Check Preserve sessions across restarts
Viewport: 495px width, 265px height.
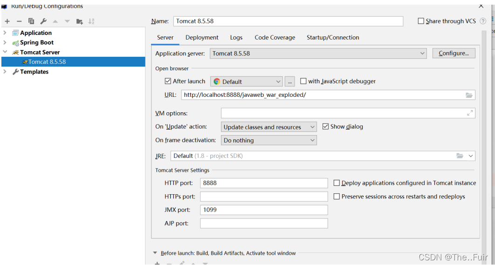[337, 197]
